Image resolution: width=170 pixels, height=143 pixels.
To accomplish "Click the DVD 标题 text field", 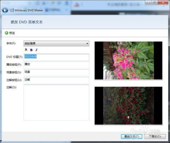I will tap(56, 57).
